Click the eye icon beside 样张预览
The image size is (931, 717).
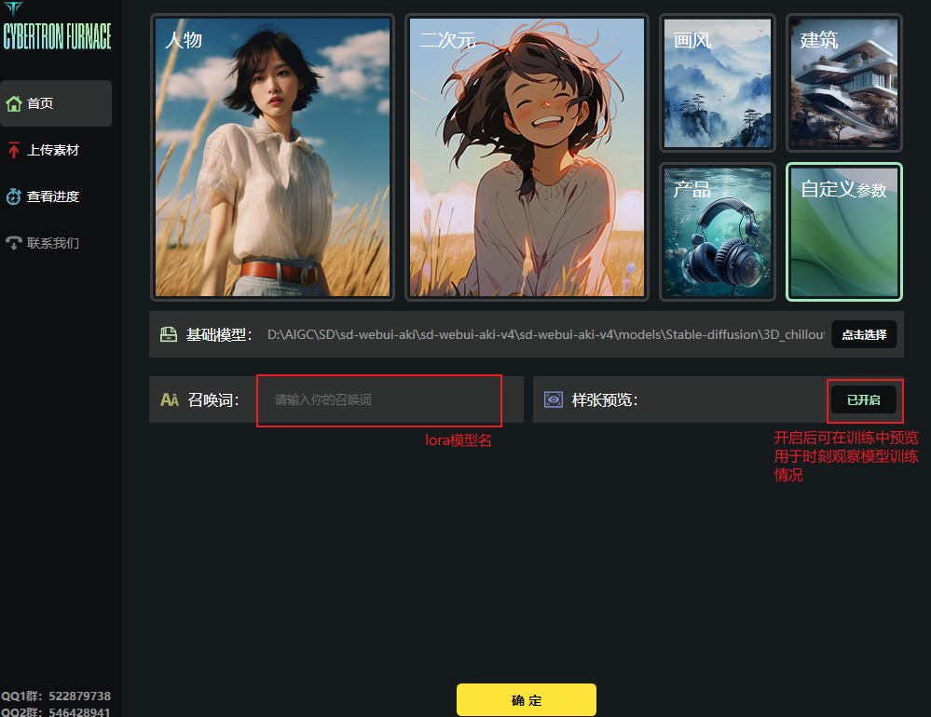[554, 399]
